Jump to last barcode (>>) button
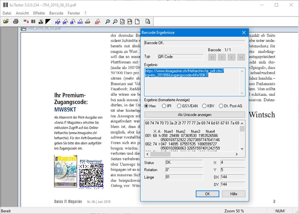This screenshot has height=214, width=299. click(241, 57)
